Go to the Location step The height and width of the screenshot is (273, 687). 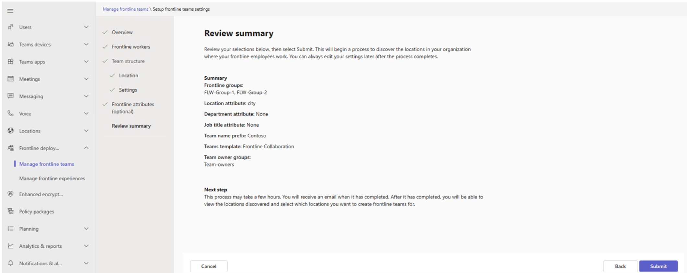tap(128, 75)
